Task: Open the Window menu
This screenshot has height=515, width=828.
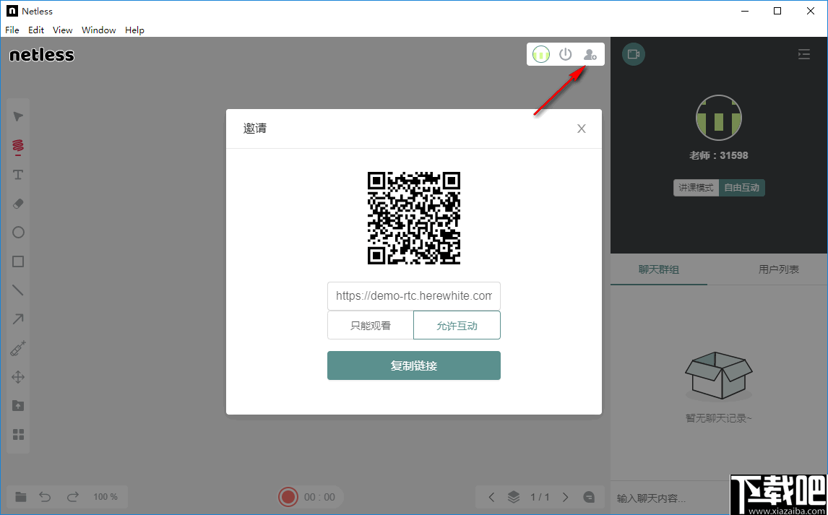Action: click(x=99, y=30)
